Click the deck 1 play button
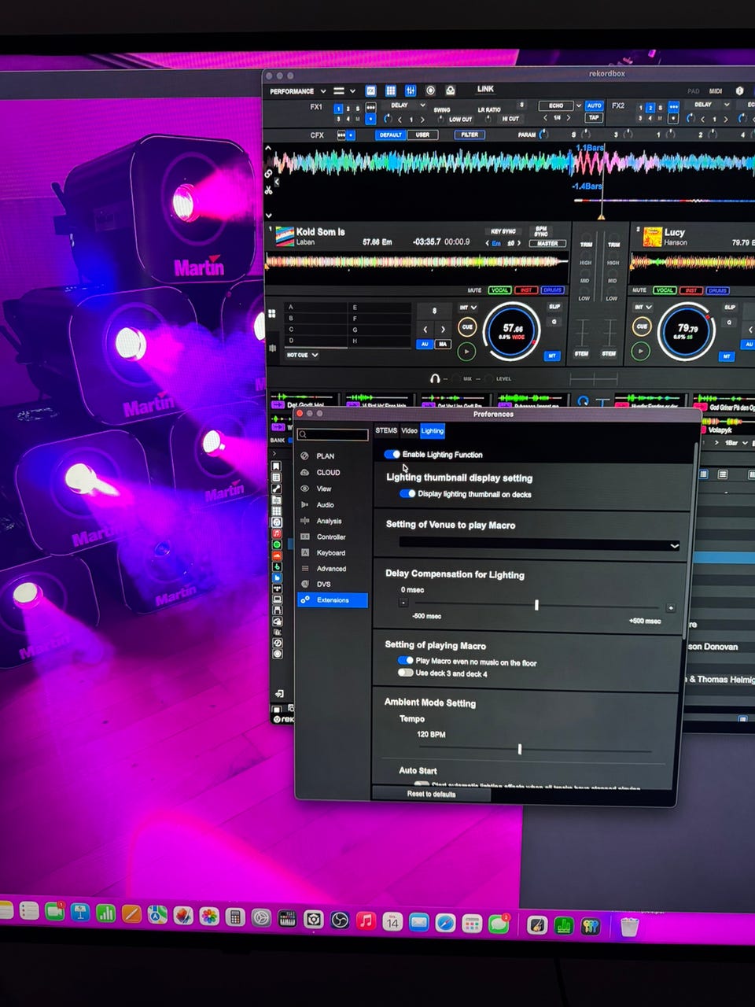Viewport: 755px width, 1007px height. pyautogui.click(x=466, y=352)
